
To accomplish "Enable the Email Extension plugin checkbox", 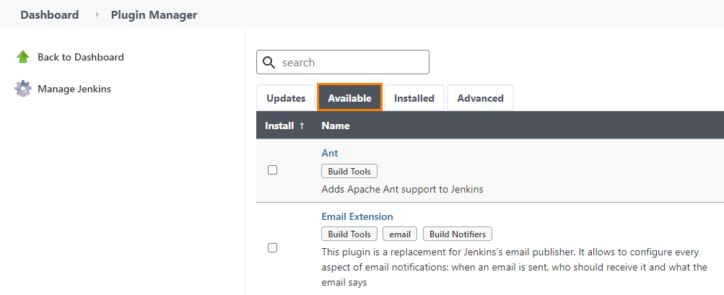I will point(272,247).
